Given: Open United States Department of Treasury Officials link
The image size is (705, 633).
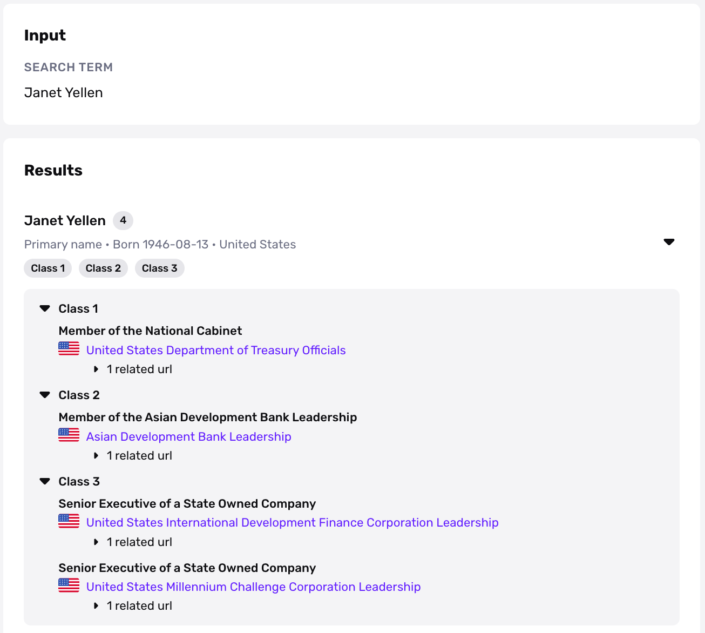Looking at the screenshot, I should coord(216,350).
